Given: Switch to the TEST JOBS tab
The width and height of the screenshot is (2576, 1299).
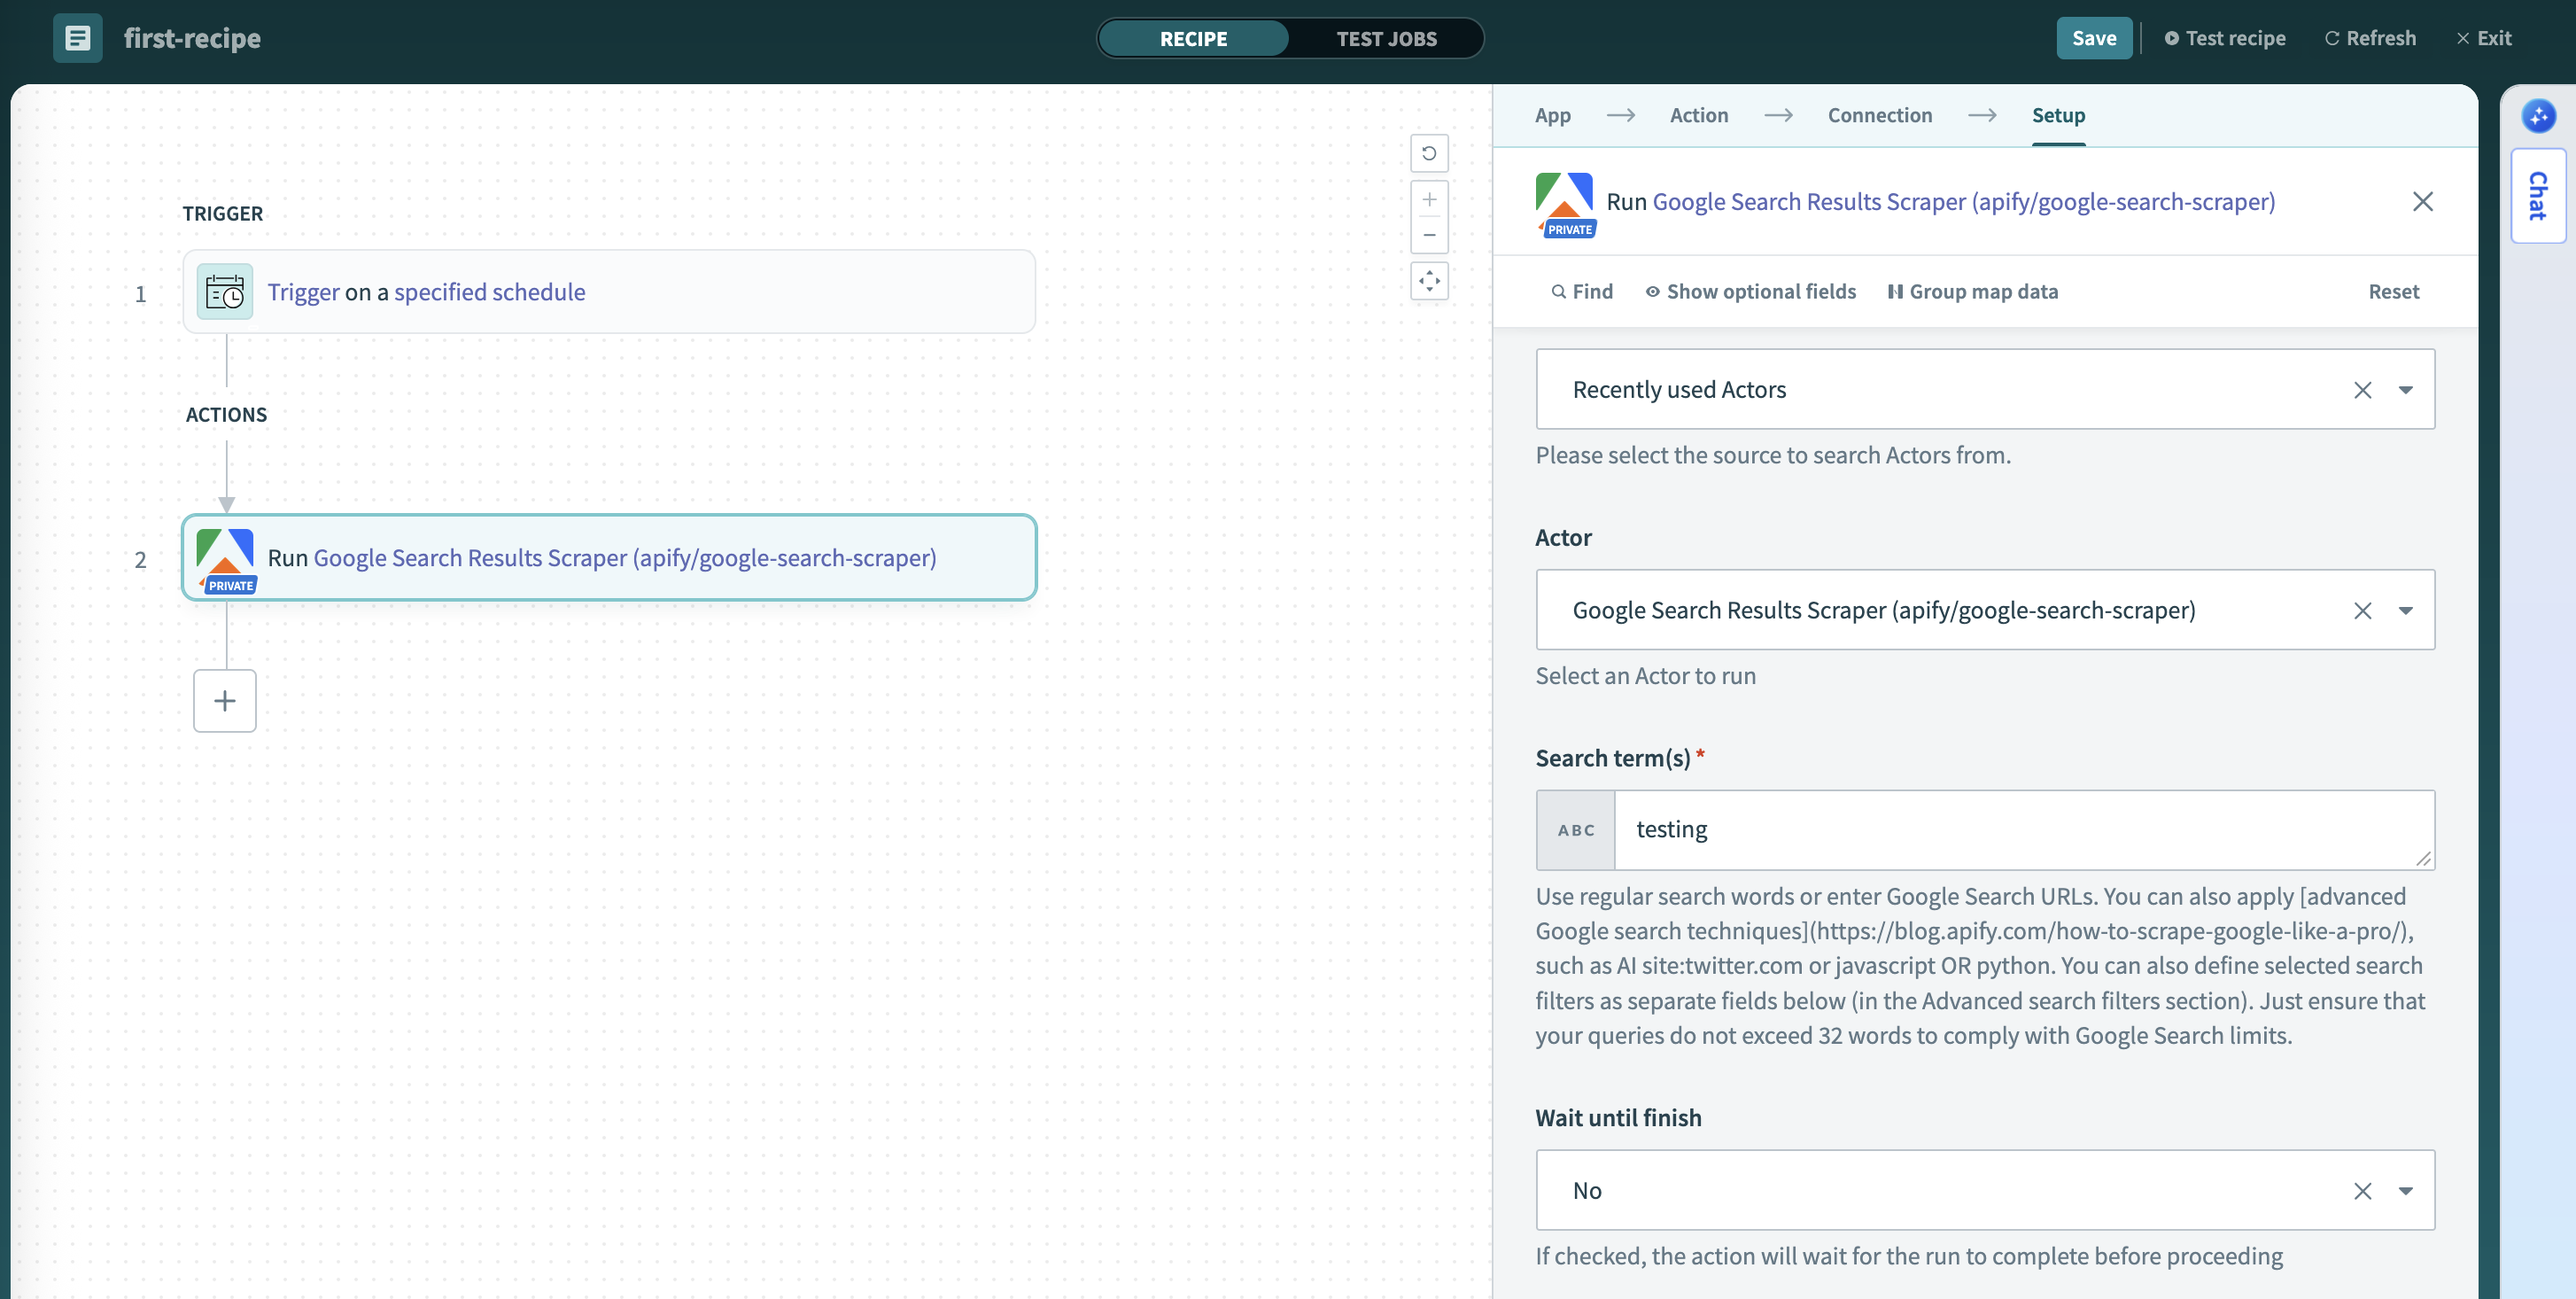Looking at the screenshot, I should click(1386, 38).
